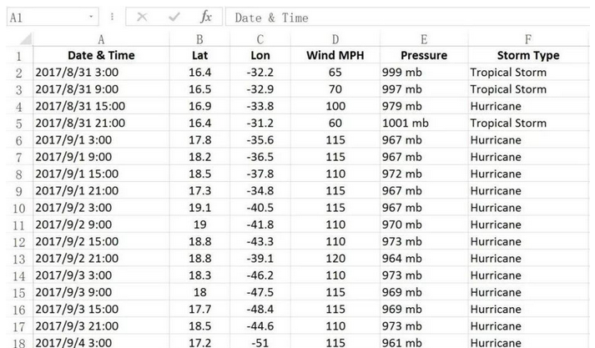Select Wind MPH cell with value 120
595x348 pixels.
click(335, 259)
